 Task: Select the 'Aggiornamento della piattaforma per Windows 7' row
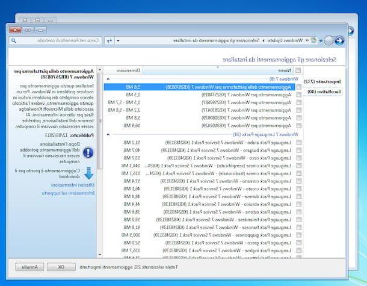pos(199,87)
